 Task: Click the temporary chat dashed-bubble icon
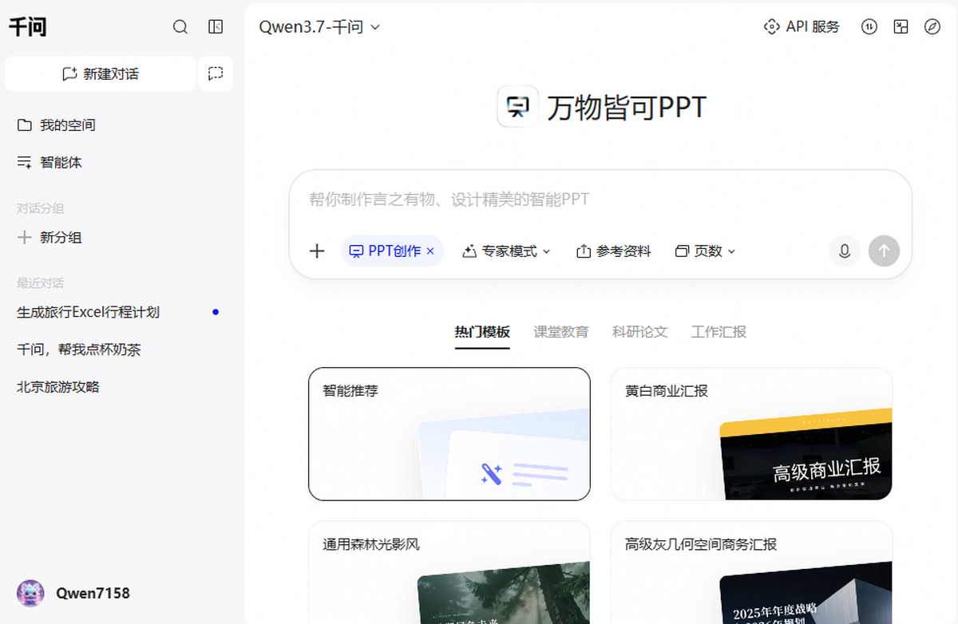click(x=216, y=74)
